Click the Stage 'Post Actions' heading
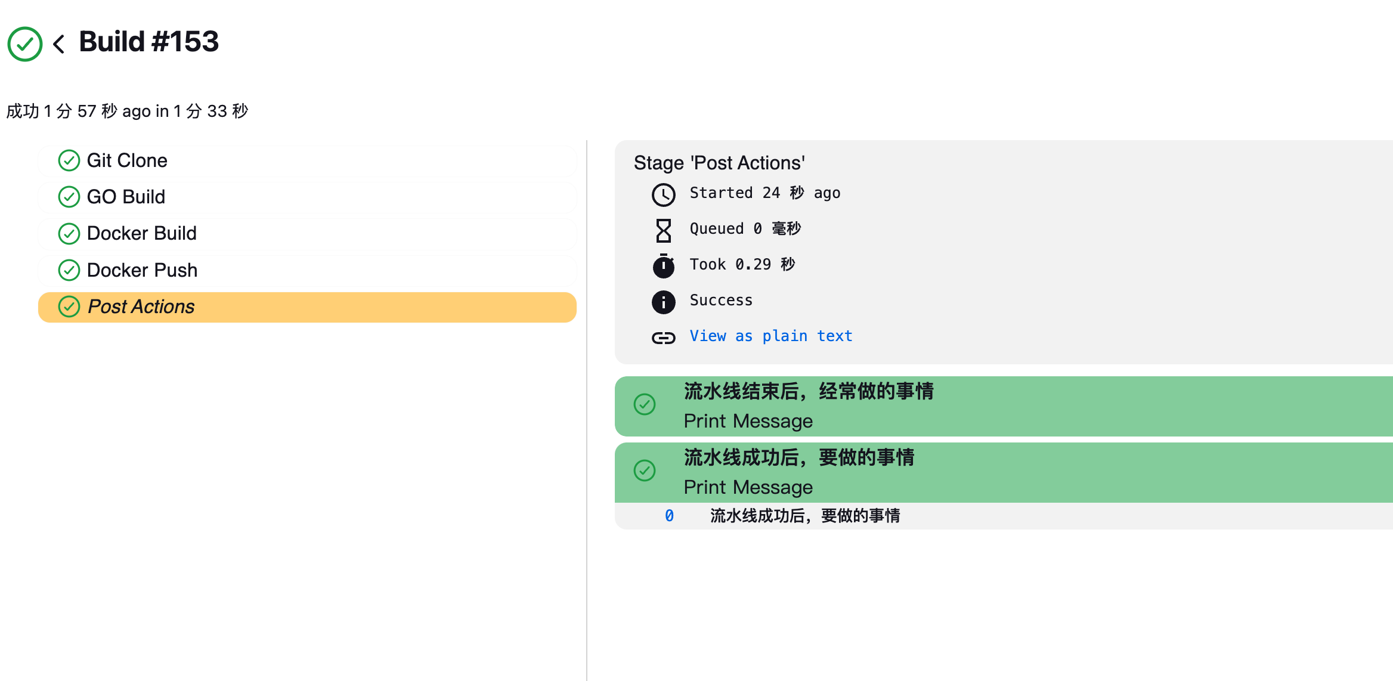 pyautogui.click(x=719, y=163)
